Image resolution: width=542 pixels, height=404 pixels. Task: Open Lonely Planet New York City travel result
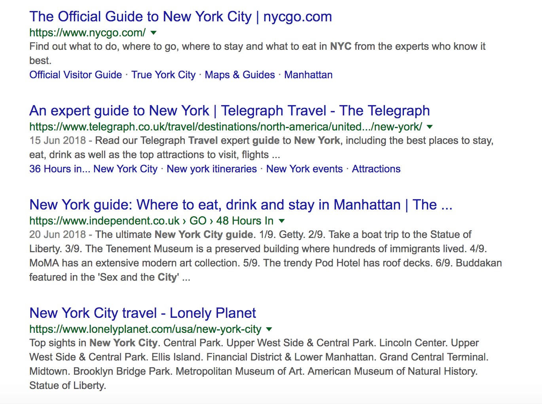tap(142, 313)
